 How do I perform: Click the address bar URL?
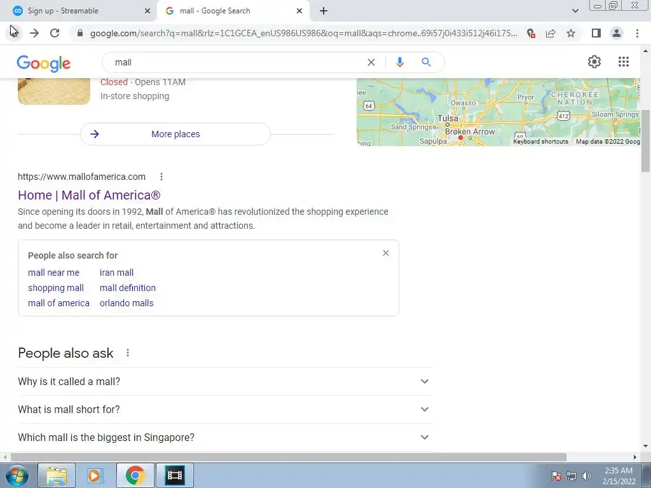tap(303, 33)
